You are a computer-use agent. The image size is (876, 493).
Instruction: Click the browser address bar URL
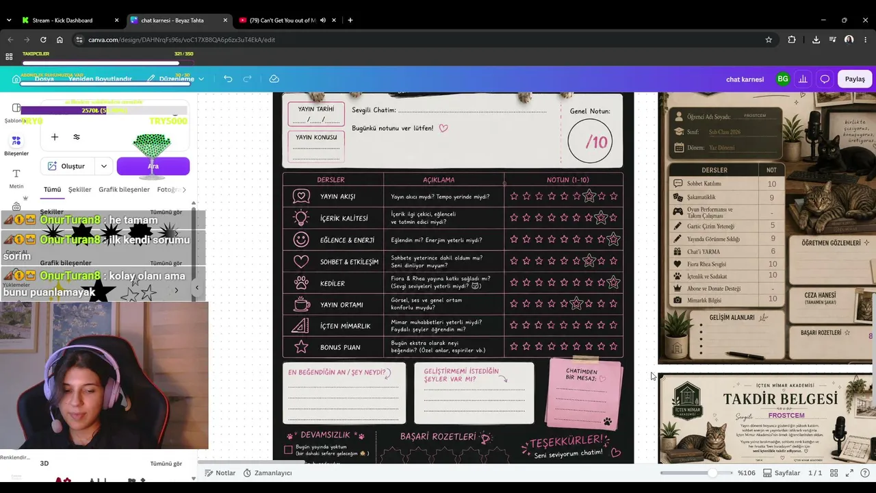click(x=181, y=40)
